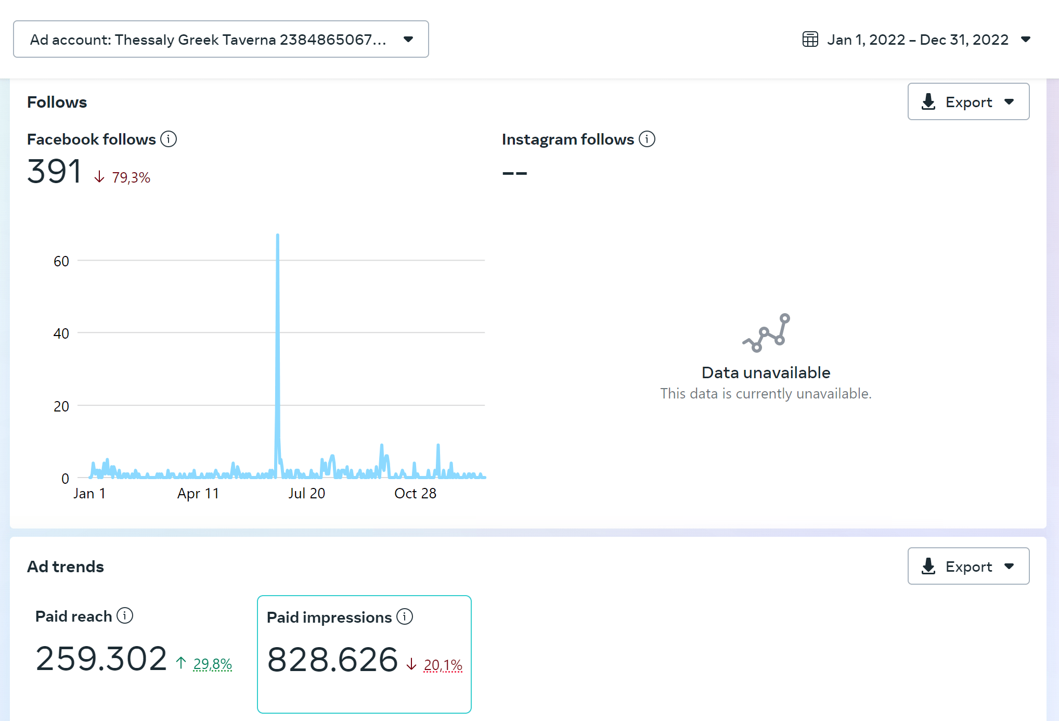Screen dimensions: 1059x721
Task: Click the tall spike in follows chart
Action: tap(278, 312)
